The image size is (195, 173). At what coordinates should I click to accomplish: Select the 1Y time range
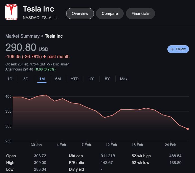point(91,79)
